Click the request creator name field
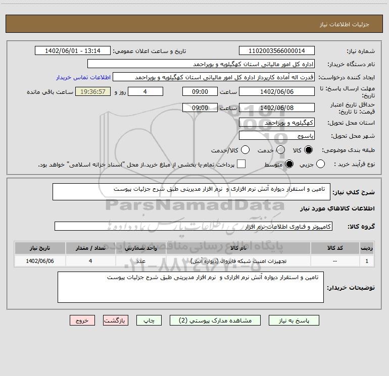Viewport: 389px width, 376px height. (x=214, y=77)
